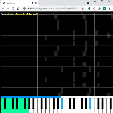Open the browser home page
Viewport: 113px width, 113px height.
pos(18,9)
